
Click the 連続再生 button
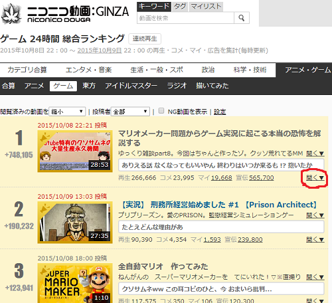(145, 39)
